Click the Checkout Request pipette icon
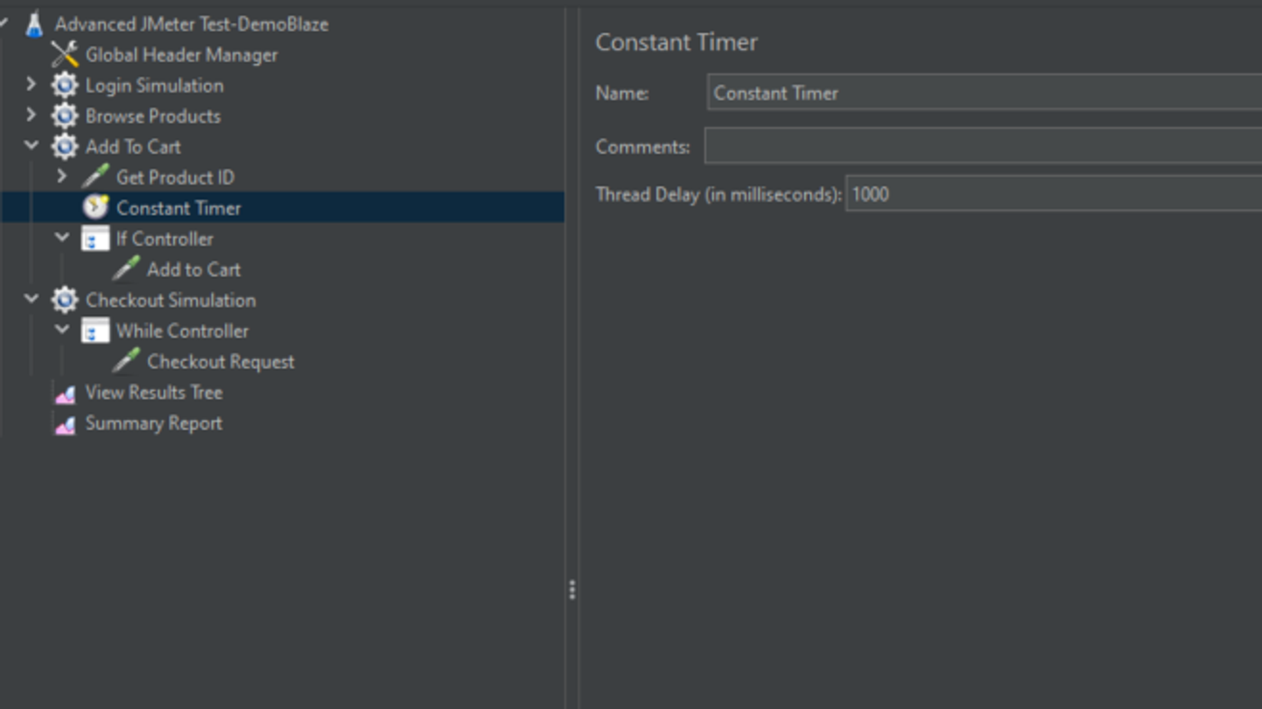Viewport: 1262px width, 709px height. 126,361
